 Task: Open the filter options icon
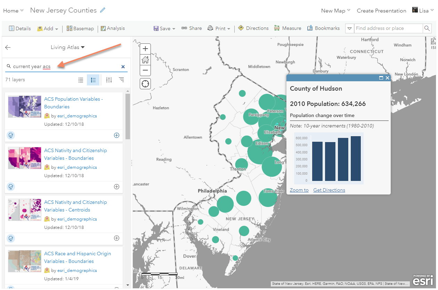tap(109, 80)
